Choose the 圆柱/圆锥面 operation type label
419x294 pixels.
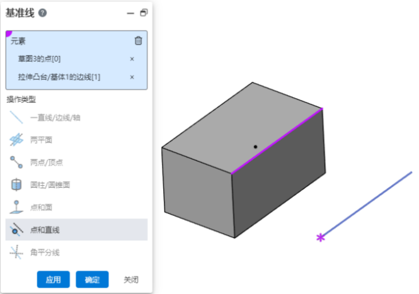click(x=50, y=185)
